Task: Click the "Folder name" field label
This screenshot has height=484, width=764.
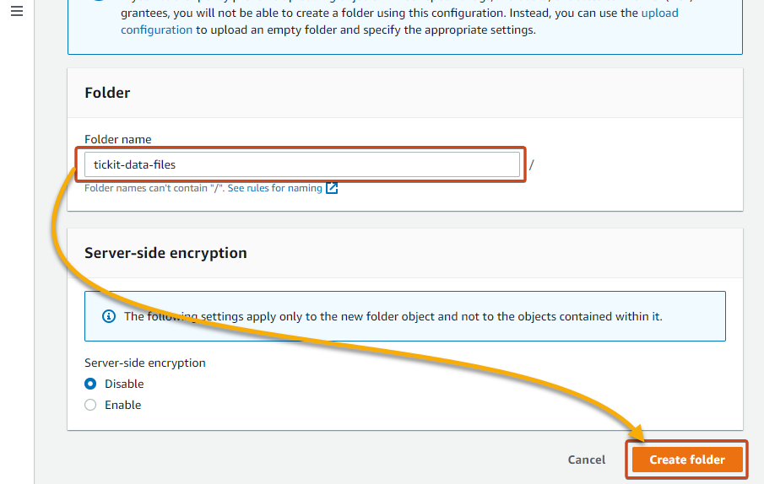Action: coord(118,139)
